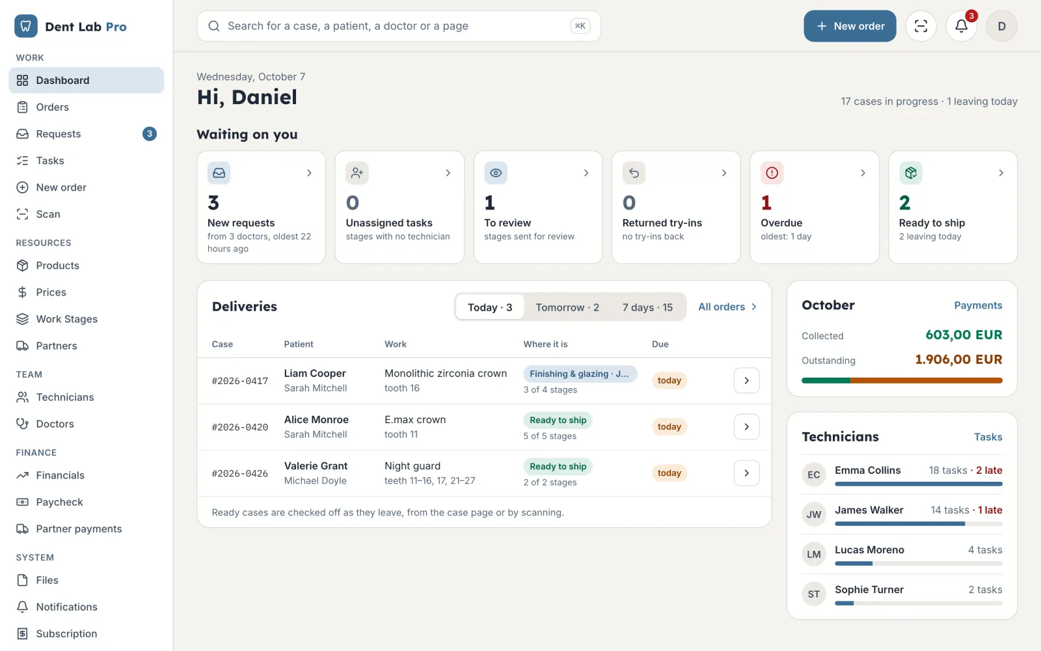Open the Prices page
Image resolution: width=1041 pixels, height=651 pixels.
87,292
